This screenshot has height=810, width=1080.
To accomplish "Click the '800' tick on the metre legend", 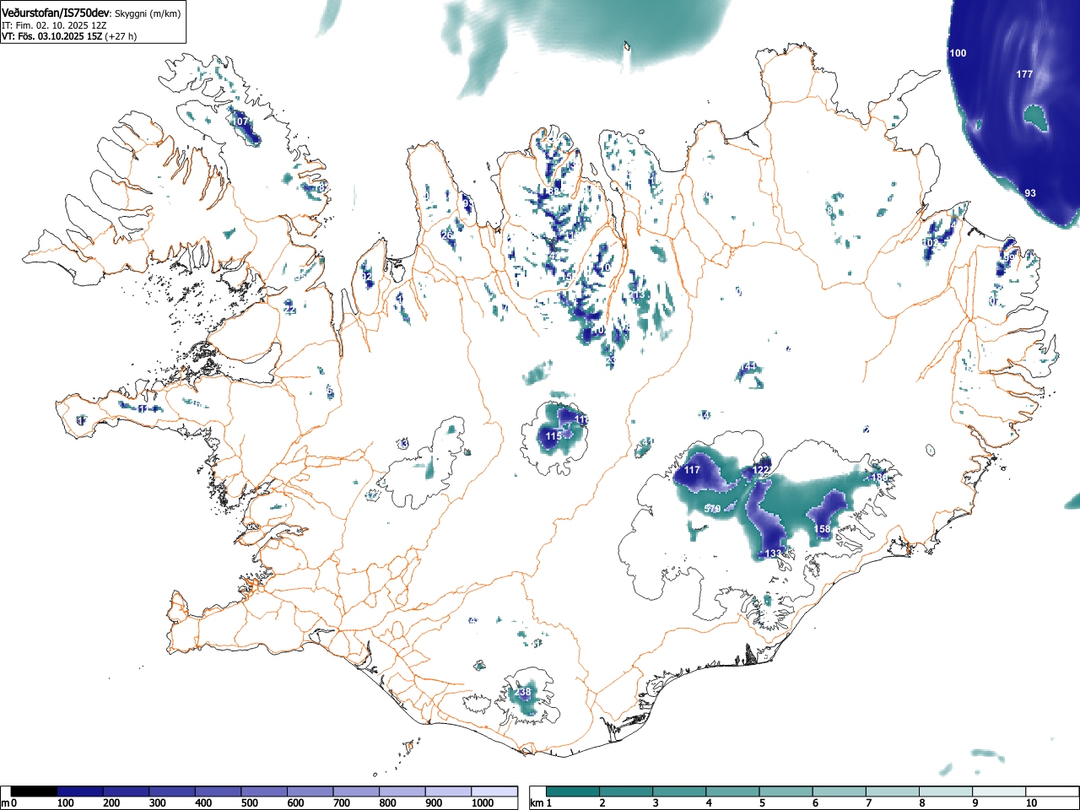I will point(387,803).
